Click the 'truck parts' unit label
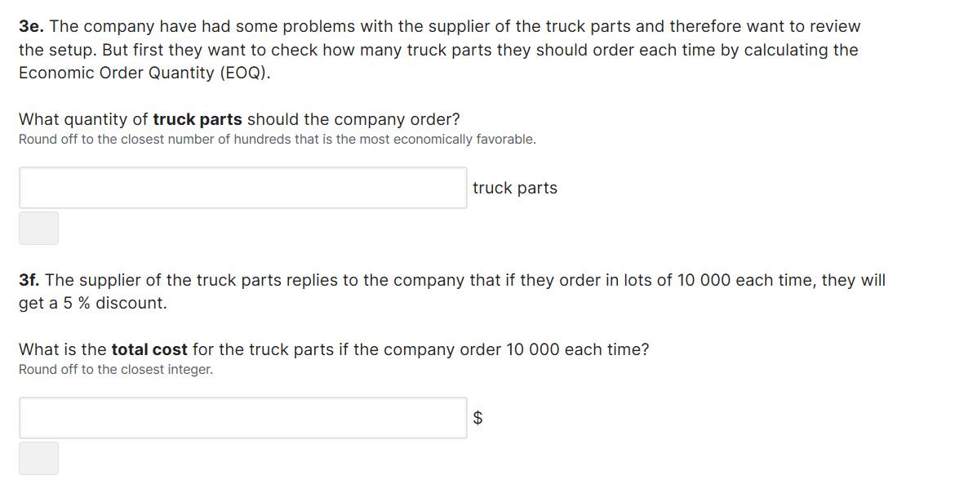Viewport: 968px width, 502px height. (515, 187)
